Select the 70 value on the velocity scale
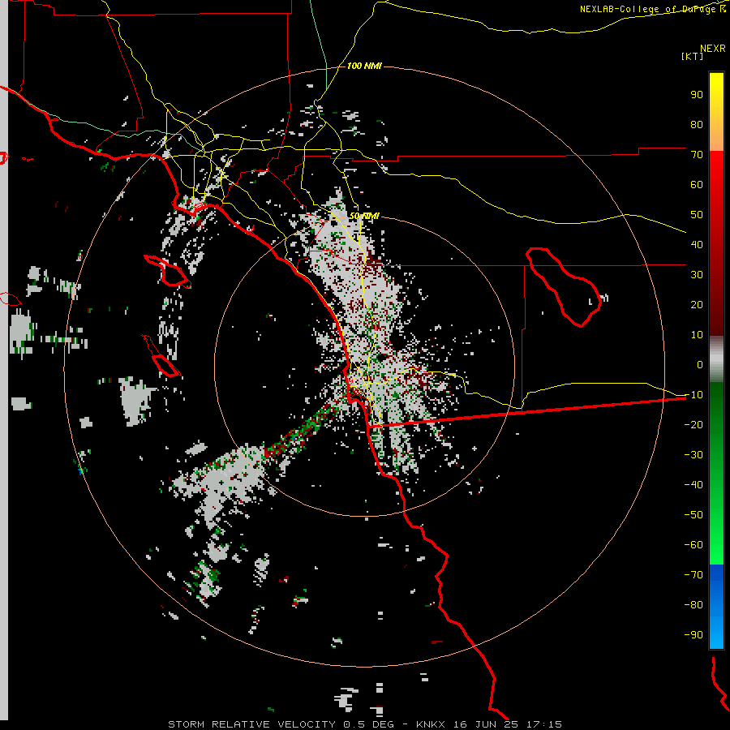Image resolution: width=730 pixels, height=730 pixels. click(697, 155)
